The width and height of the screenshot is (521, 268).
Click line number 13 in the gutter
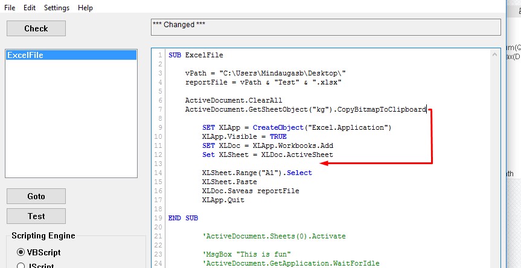point(158,164)
